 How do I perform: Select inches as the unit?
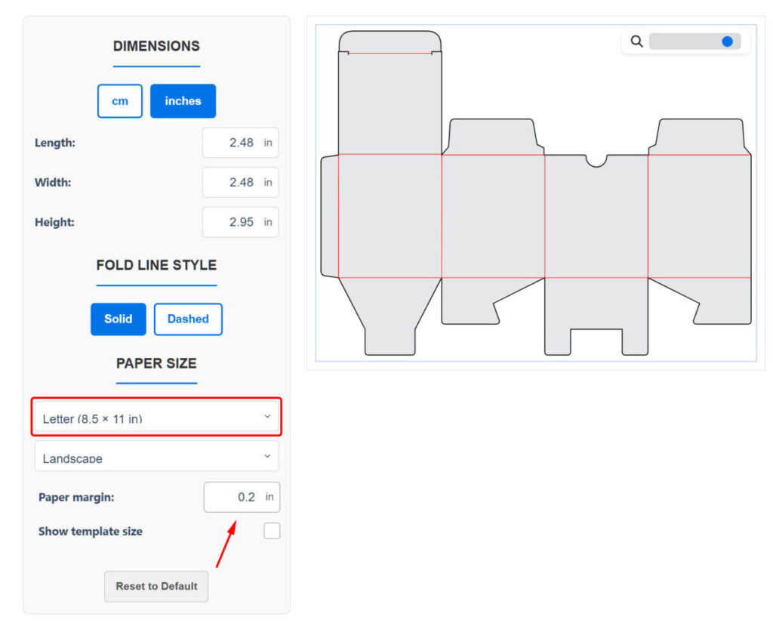click(183, 101)
